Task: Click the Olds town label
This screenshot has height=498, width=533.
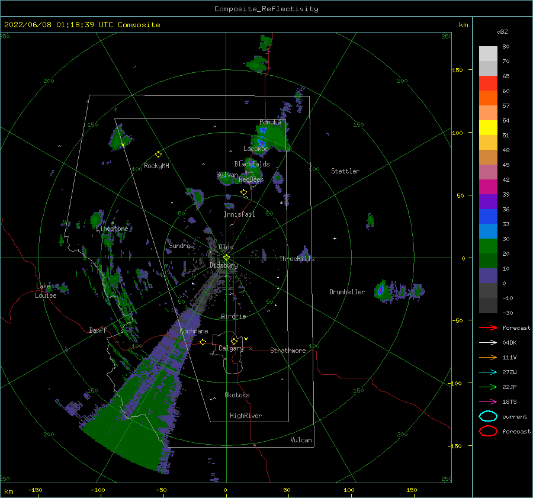Action: pos(226,247)
